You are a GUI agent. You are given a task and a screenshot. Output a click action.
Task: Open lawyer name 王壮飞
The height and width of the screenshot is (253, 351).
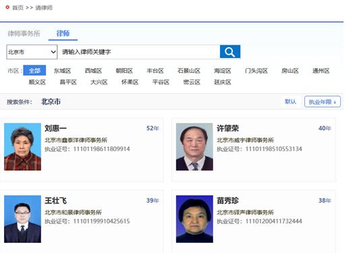[55, 200]
